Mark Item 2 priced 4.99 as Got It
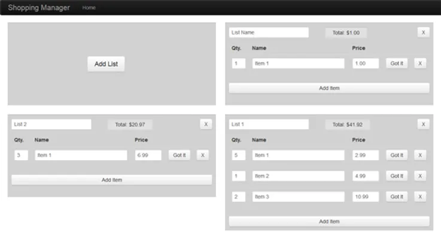Image resolution: width=441 pixels, height=239 pixels. (x=397, y=176)
